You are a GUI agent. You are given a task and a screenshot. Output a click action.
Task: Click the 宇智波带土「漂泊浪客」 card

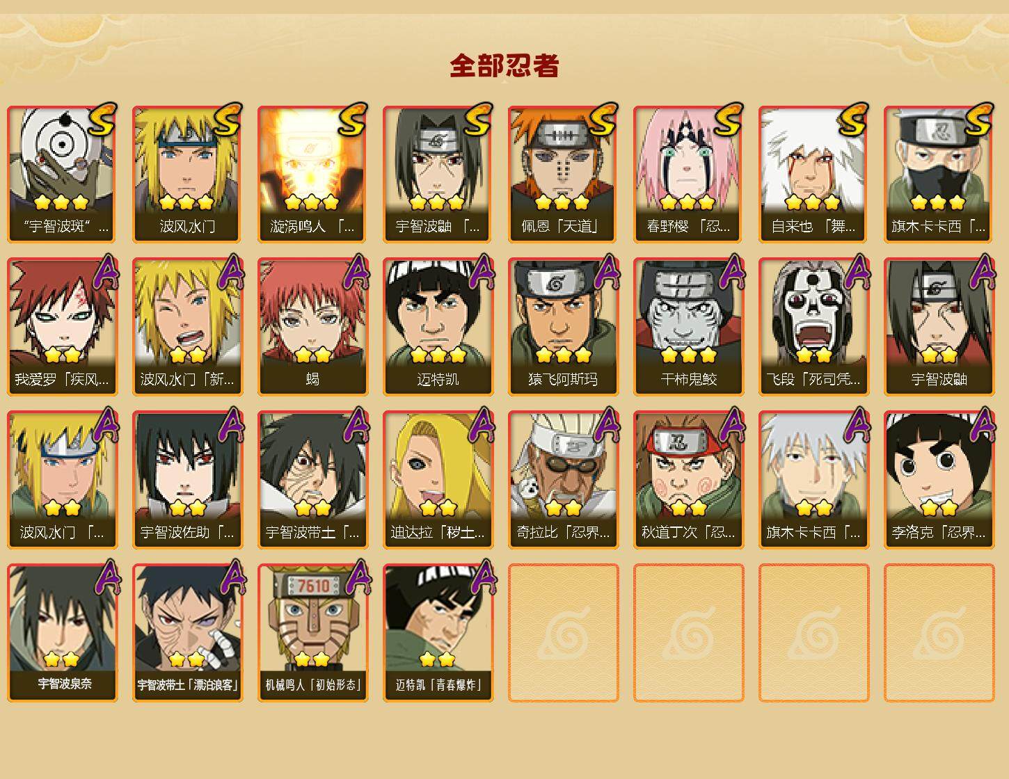point(187,633)
